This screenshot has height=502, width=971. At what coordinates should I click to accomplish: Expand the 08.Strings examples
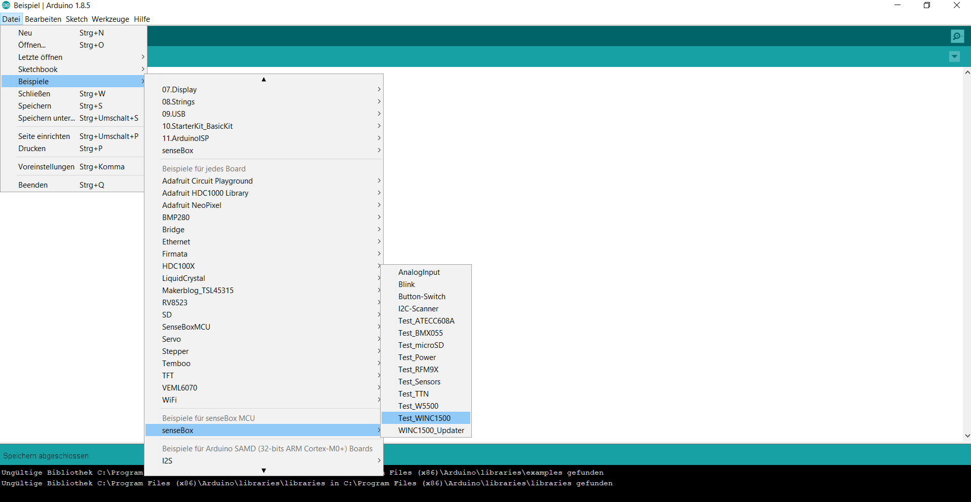click(x=264, y=102)
